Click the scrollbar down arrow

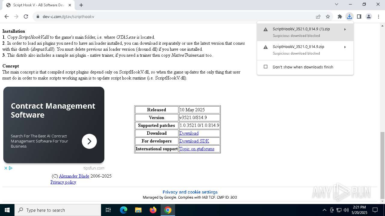pos(383,201)
